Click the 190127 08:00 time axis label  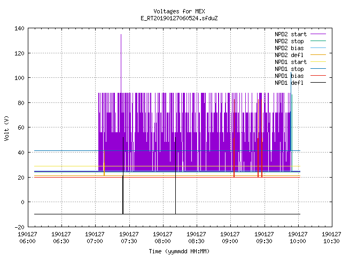click(162, 238)
